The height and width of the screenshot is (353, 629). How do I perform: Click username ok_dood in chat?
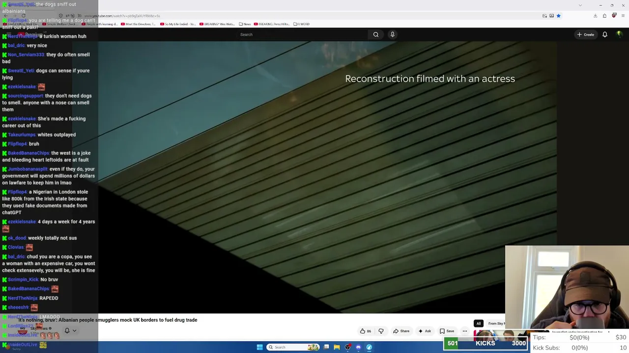pyautogui.click(x=17, y=238)
